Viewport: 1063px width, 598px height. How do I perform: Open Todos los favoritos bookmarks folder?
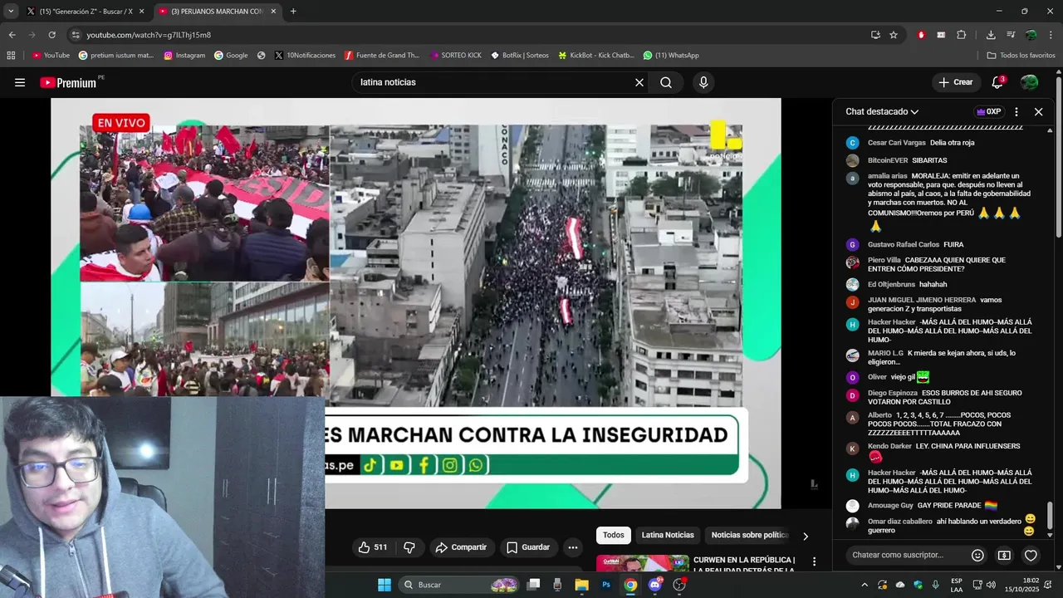(1021, 56)
